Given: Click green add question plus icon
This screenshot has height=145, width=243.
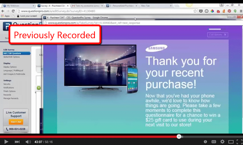Looking at the screenshot, I should click(39, 88).
